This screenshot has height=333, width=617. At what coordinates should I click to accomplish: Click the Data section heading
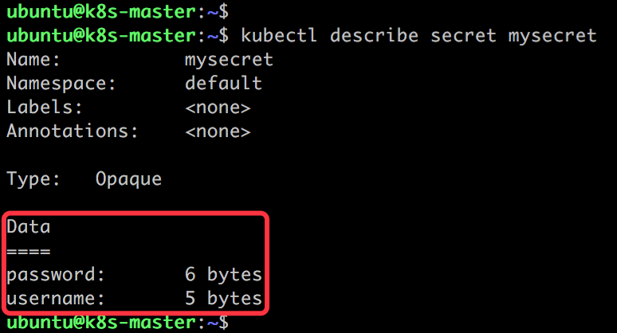coord(29,227)
